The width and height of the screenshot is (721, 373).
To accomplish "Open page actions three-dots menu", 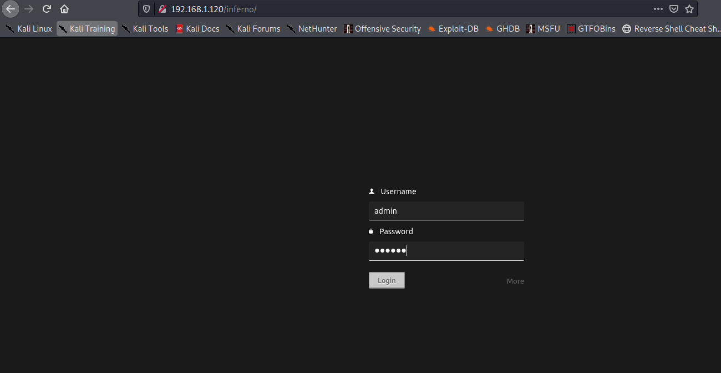I will click(658, 9).
